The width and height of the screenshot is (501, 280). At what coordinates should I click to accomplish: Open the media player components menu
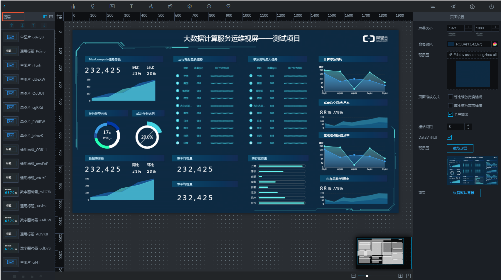(112, 6)
